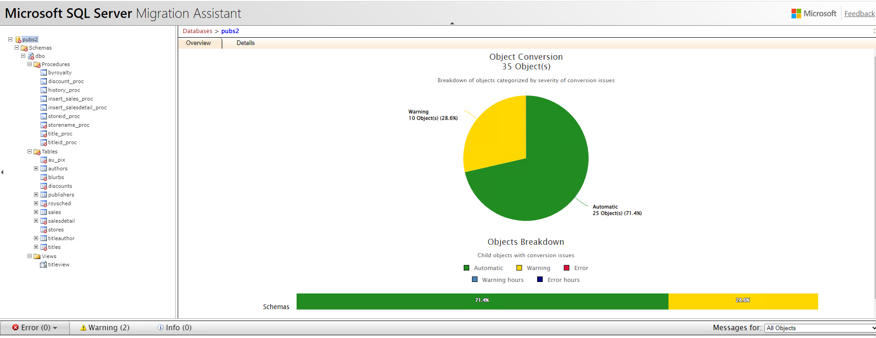The image size is (876, 338).
Task: Select the insert_salesdetail_proc procedure icon
Action: click(x=44, y=107)
